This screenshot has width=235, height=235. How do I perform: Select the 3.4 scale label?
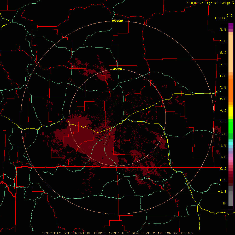click(223, 122)
